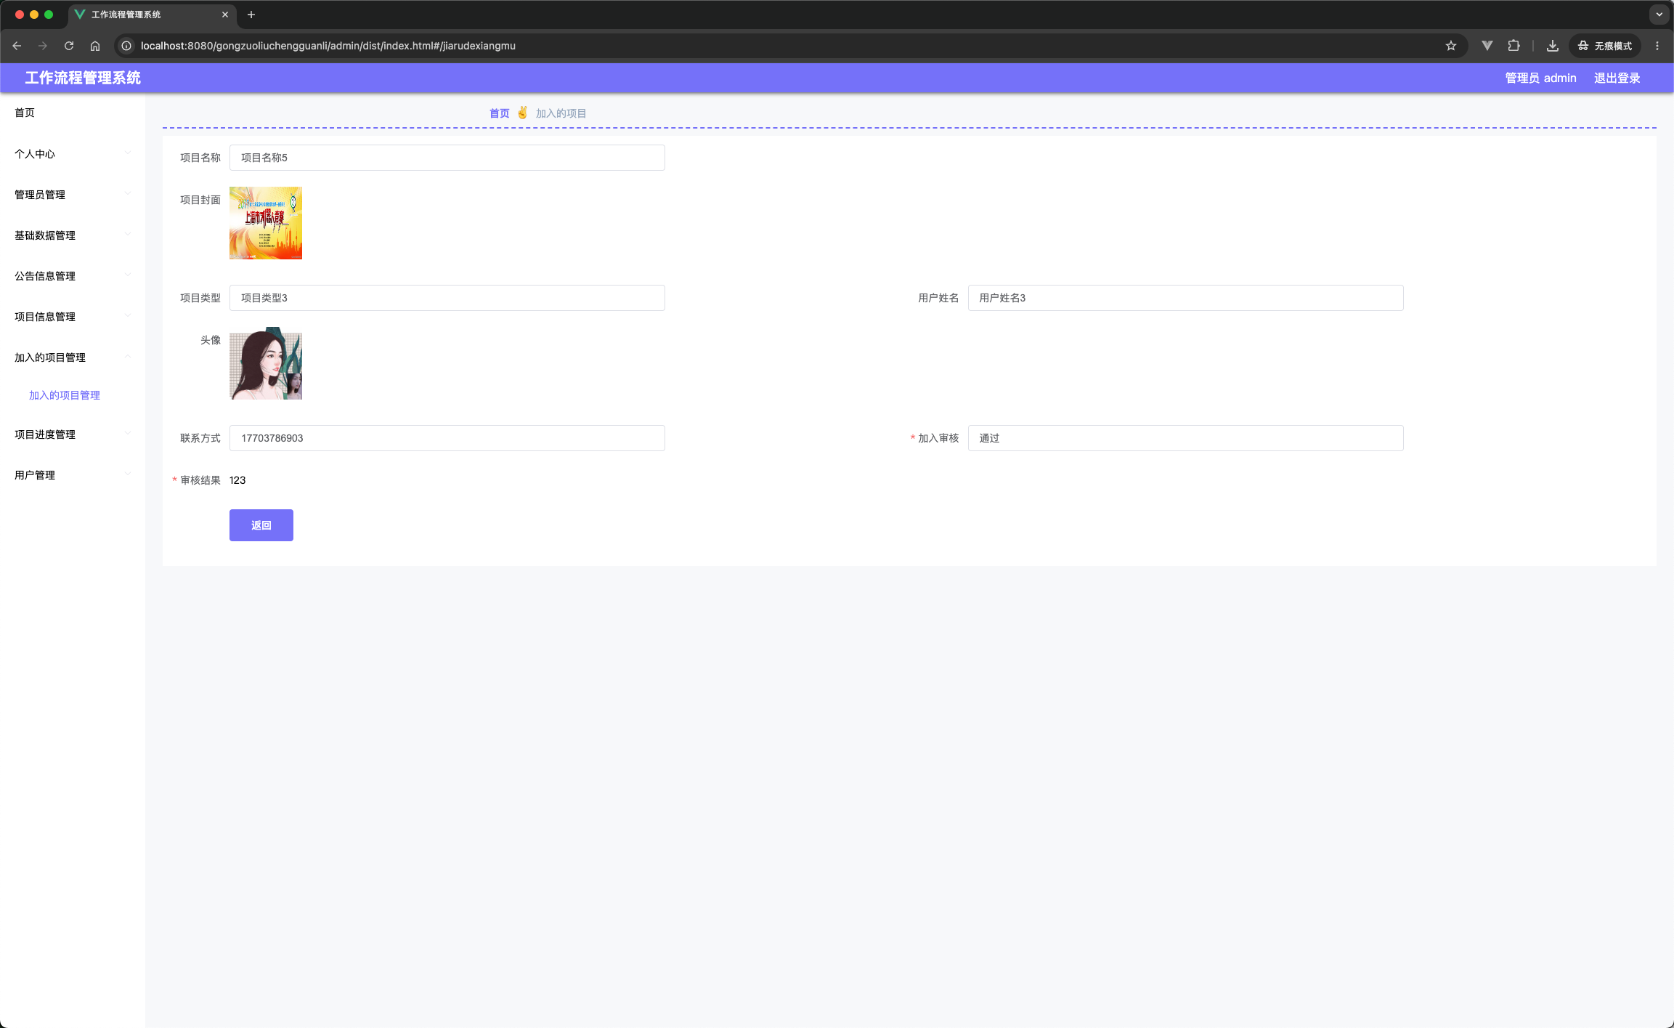This screenshot has width=1674, height=1028.
Task: Open the 头像 avatar image thumbnail
Action: click(x=266, y=363)
